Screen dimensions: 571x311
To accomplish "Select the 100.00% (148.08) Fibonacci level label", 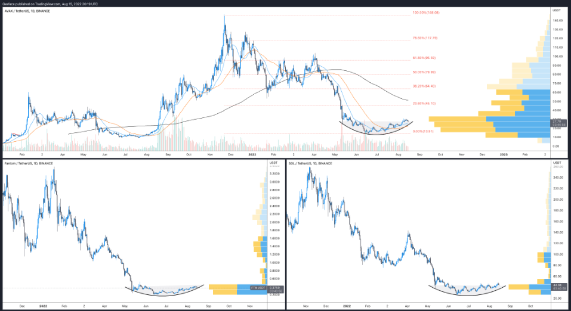I will pyautogui.click(x=425, y=13).
